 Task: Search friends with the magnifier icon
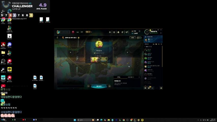click(x=161, y=44)
